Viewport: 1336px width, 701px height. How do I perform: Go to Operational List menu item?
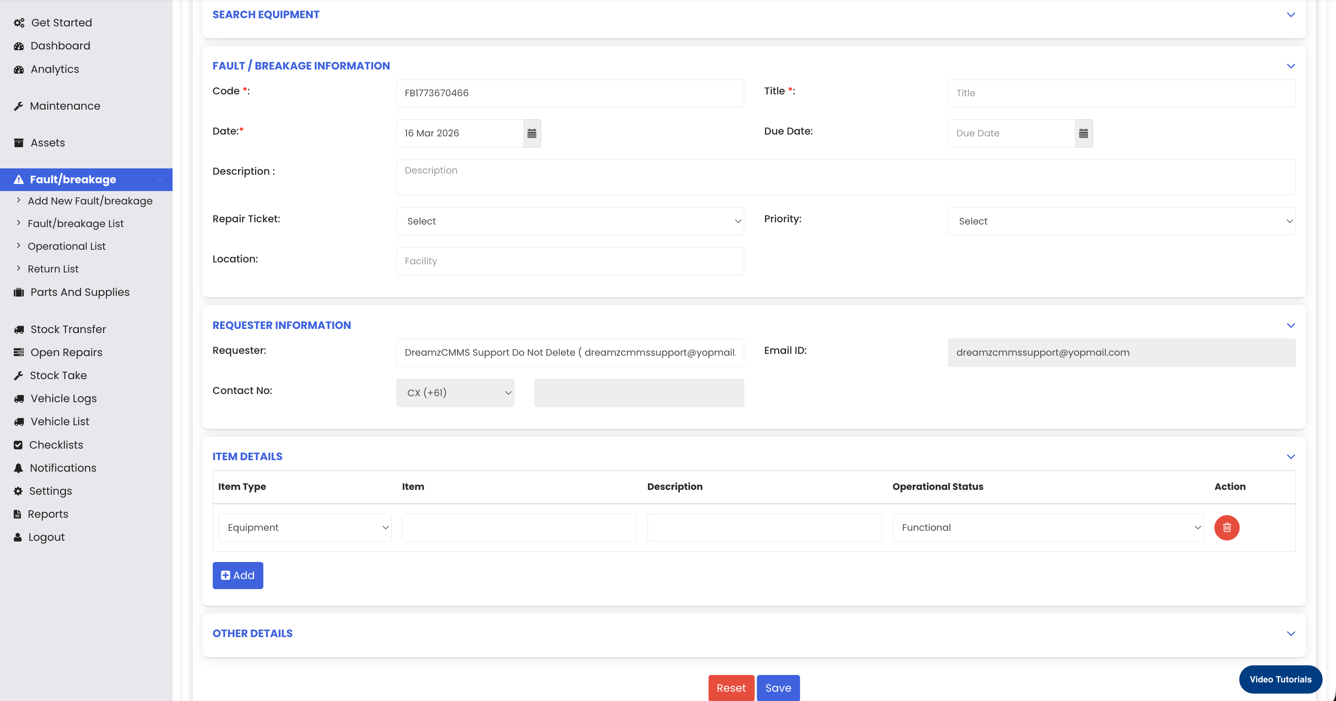point(66,246)
